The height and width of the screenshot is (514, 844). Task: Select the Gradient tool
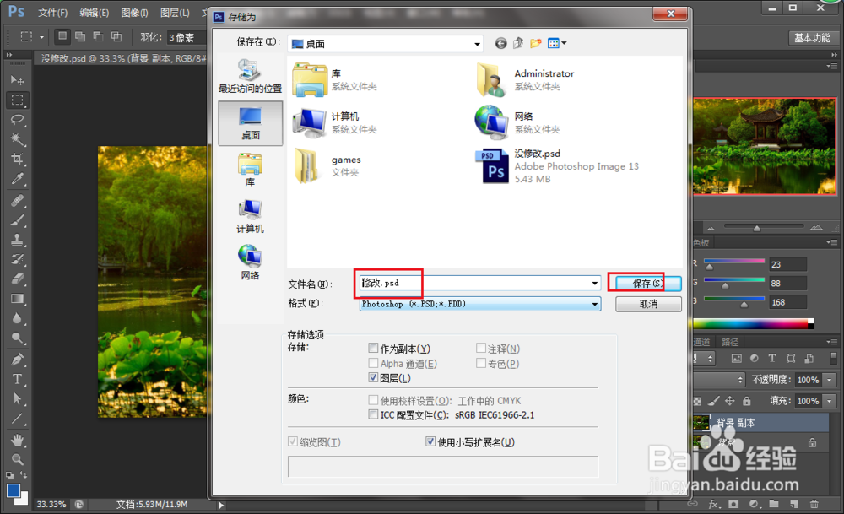point(17,299)
